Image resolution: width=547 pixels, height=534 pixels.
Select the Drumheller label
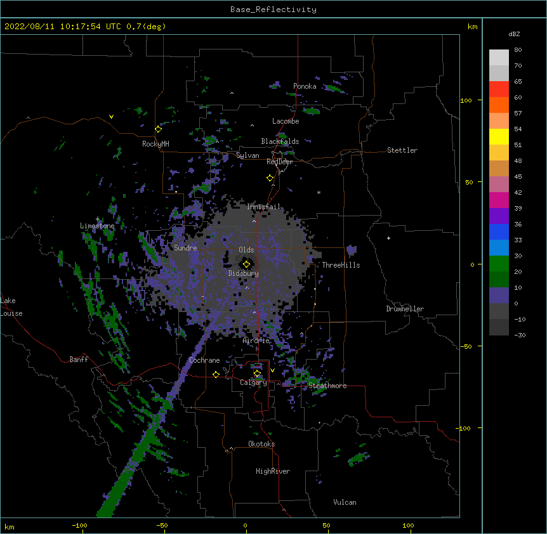click(405, 309)
